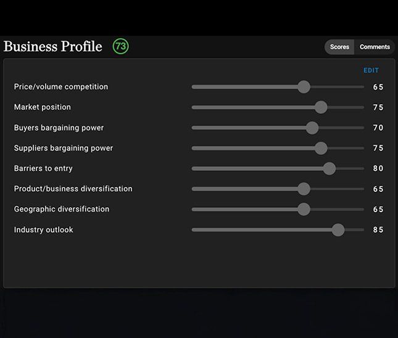Screen dimensions: 398x338
Task: Click the Market position row label
Action: point(43,107)
